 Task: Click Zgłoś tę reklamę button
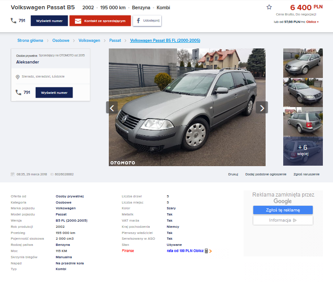tap(283, 210)
